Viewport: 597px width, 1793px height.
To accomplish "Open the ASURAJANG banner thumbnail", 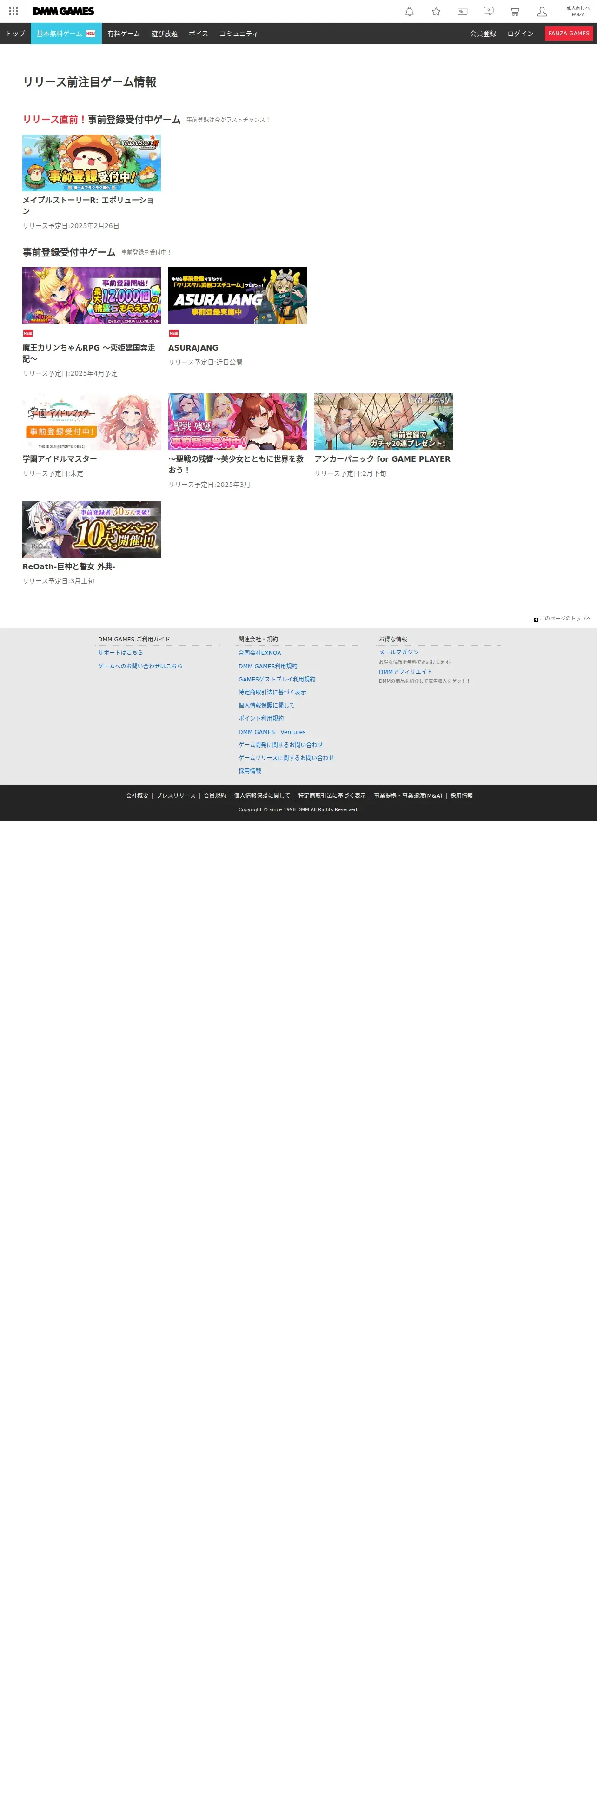I will (237, 296).
